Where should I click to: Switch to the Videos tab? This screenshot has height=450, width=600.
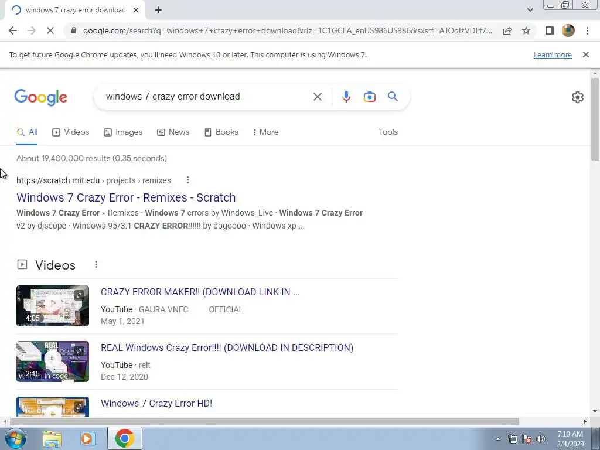pos(71,132)
